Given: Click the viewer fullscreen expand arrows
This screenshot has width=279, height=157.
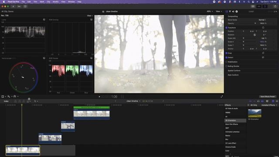Looking at the screenshot, I should [x=222, y=96].
